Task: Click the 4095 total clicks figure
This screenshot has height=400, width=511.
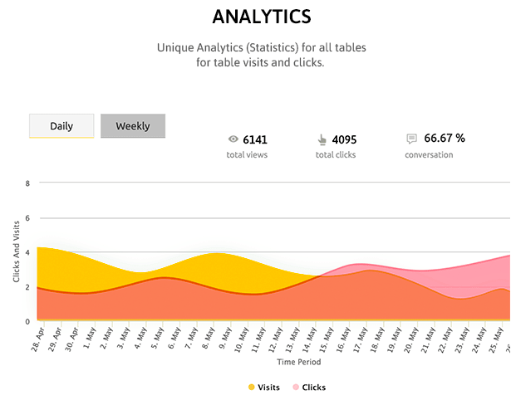Action: pos(345,140)
